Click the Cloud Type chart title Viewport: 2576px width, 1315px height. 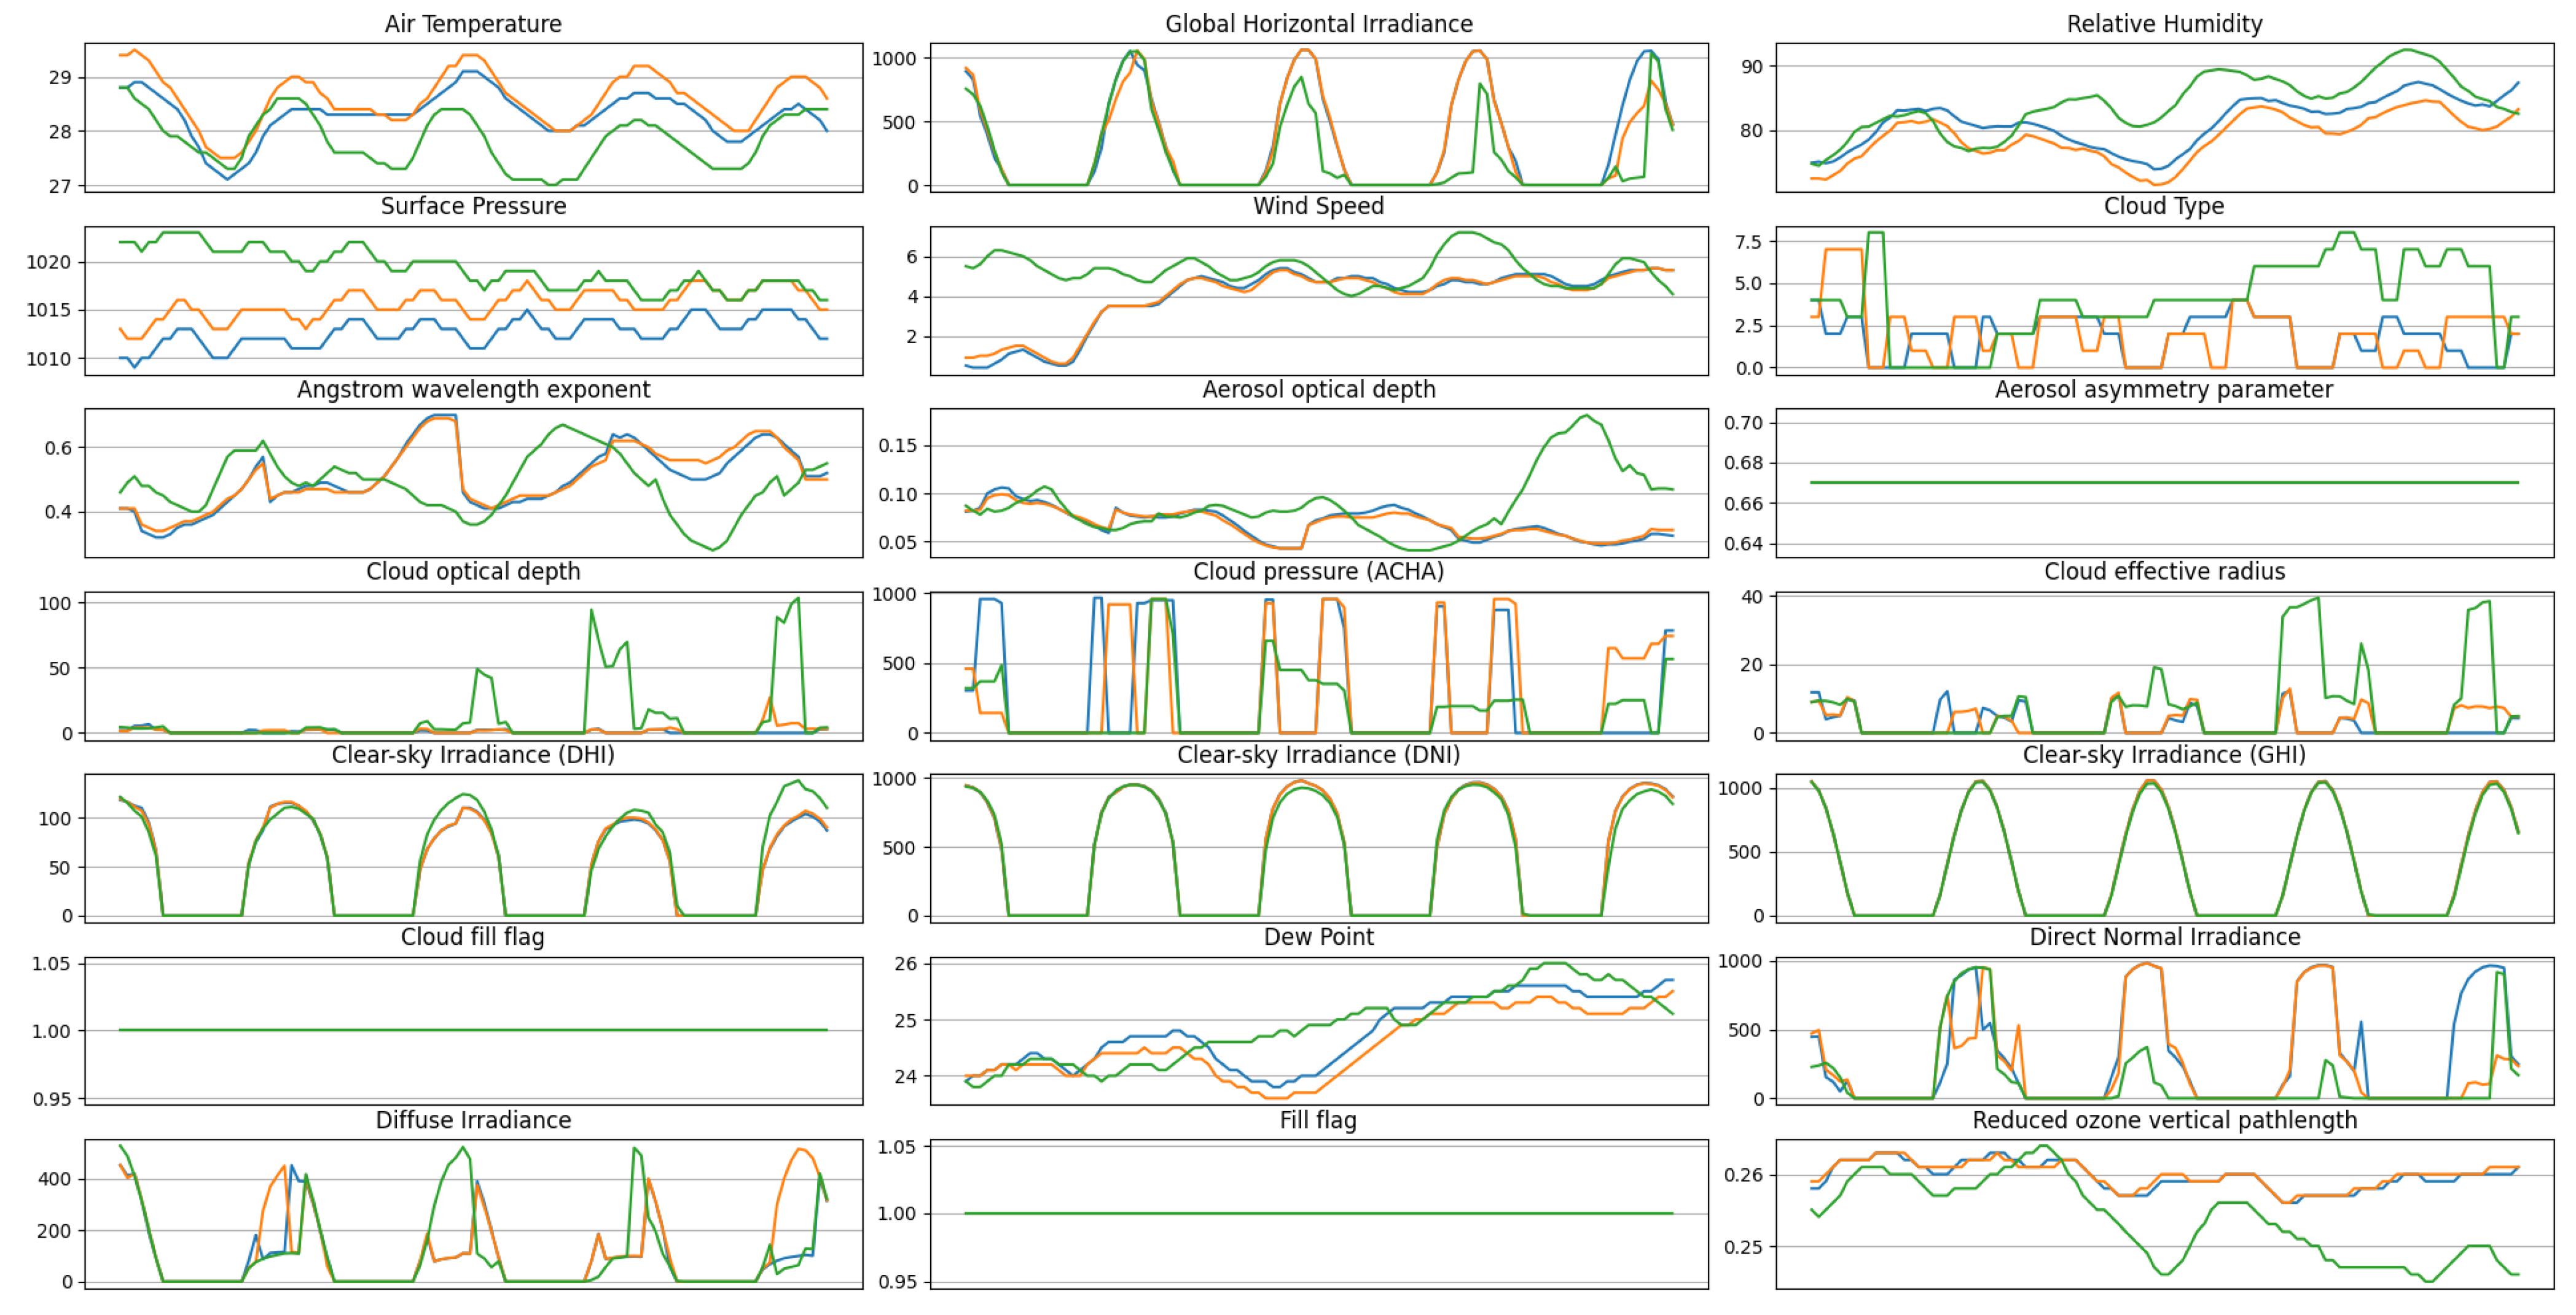2164,206
